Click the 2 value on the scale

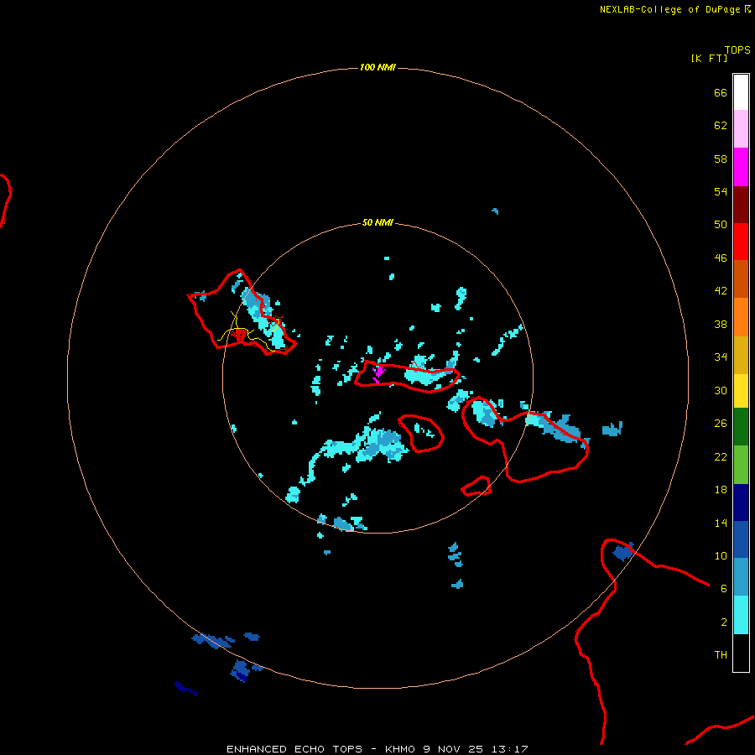point(724,622)
